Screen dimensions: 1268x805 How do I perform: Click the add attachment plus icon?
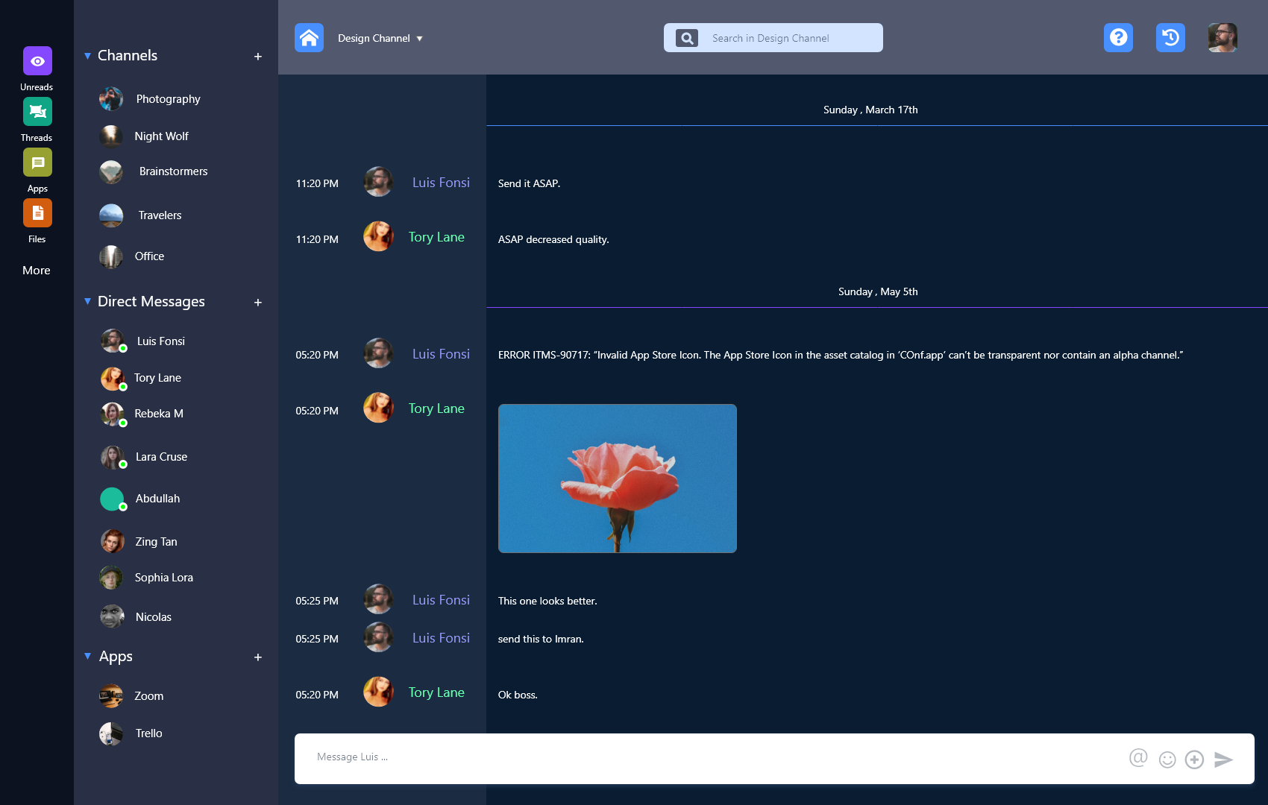click(x=1194, y=759)
